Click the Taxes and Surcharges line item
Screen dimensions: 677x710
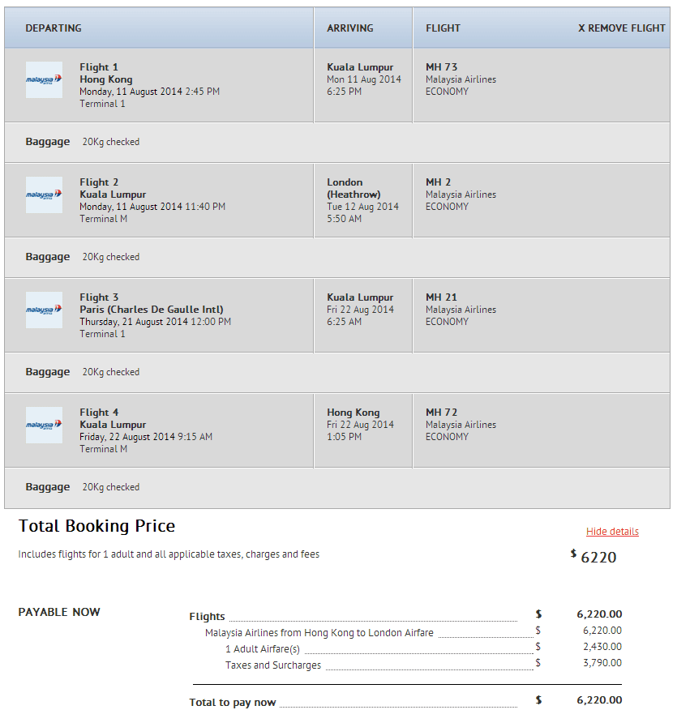point(273,665)
